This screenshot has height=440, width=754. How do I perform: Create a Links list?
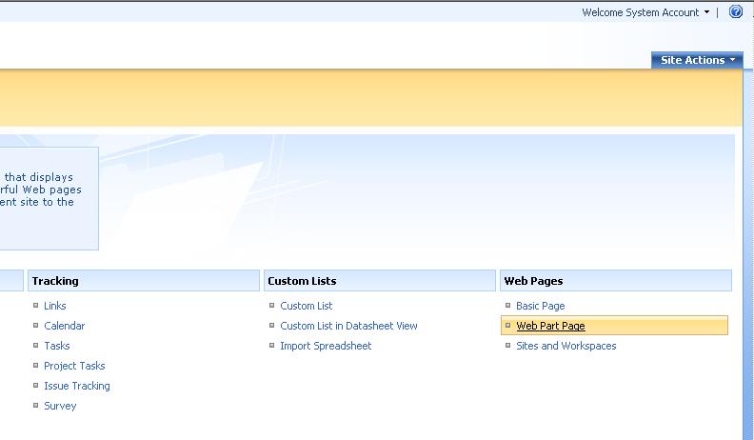click(x=55, y=306)
